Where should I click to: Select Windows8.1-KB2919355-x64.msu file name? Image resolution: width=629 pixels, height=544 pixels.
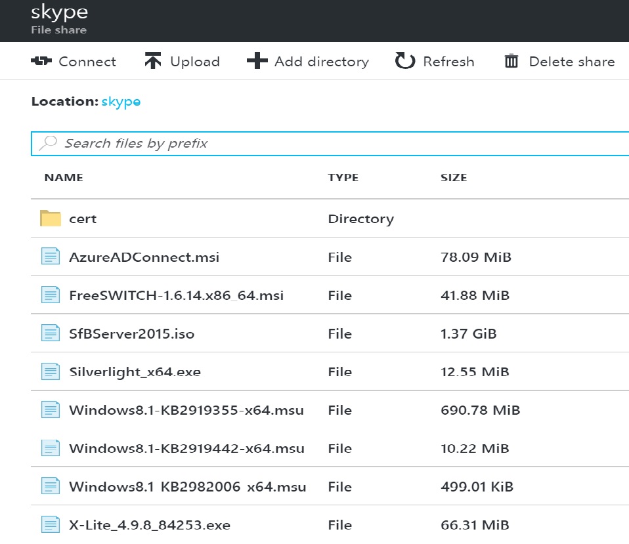[x=186, y=410]
